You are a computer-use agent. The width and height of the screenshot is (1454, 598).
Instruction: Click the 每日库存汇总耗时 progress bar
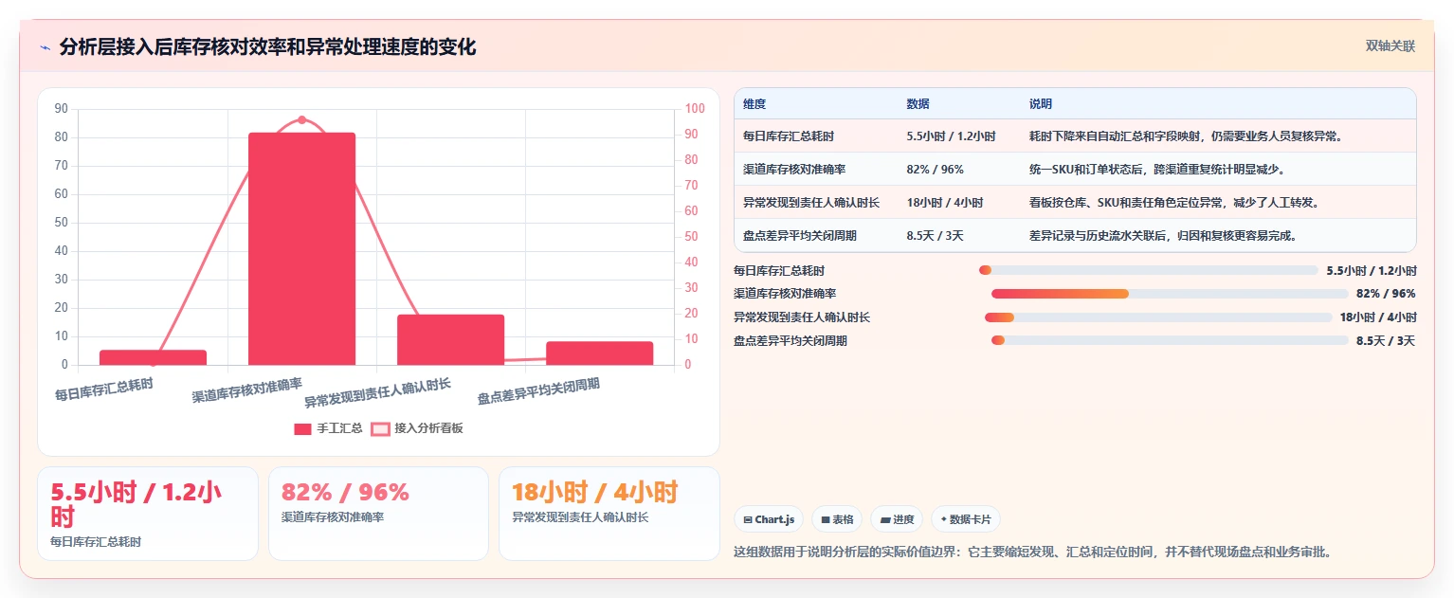(1148, 270)
